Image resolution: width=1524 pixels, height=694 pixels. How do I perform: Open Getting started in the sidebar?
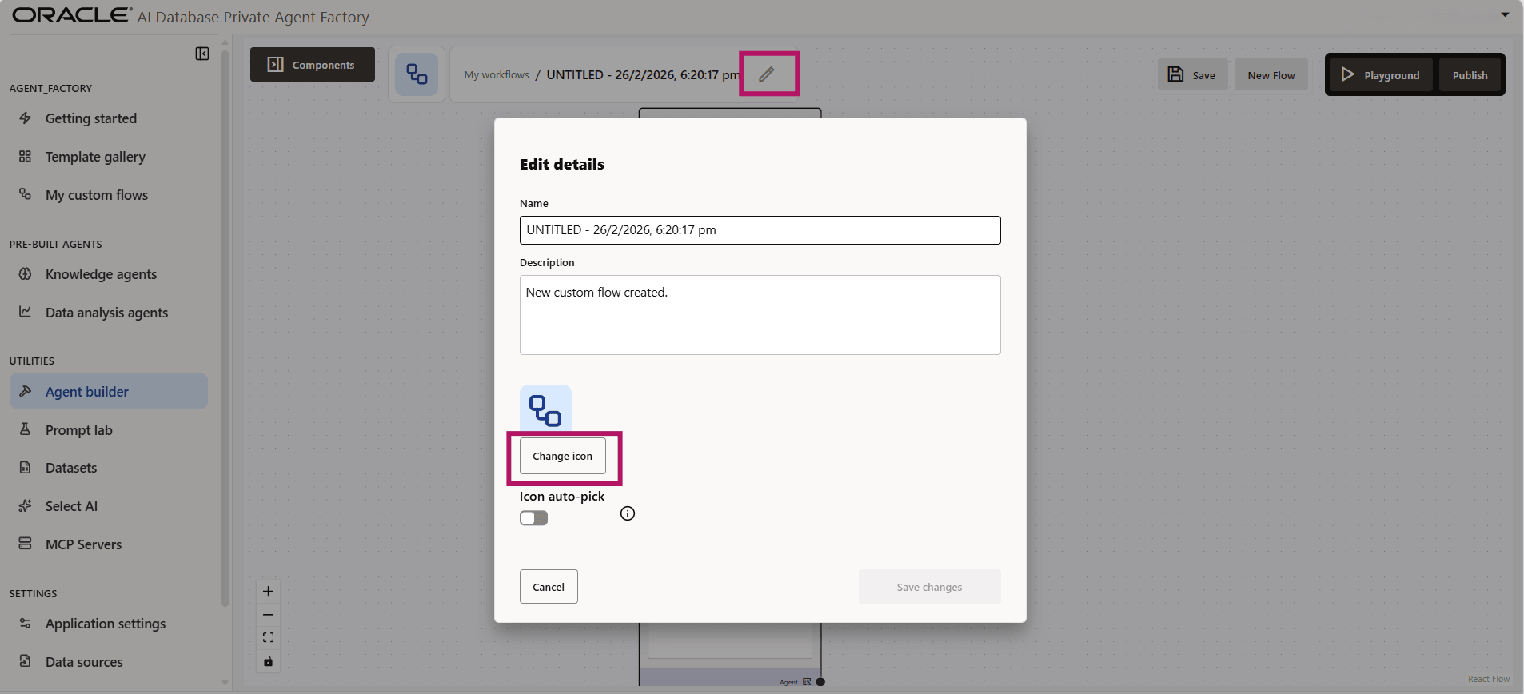pyautogui.click(x=109, y=118)
